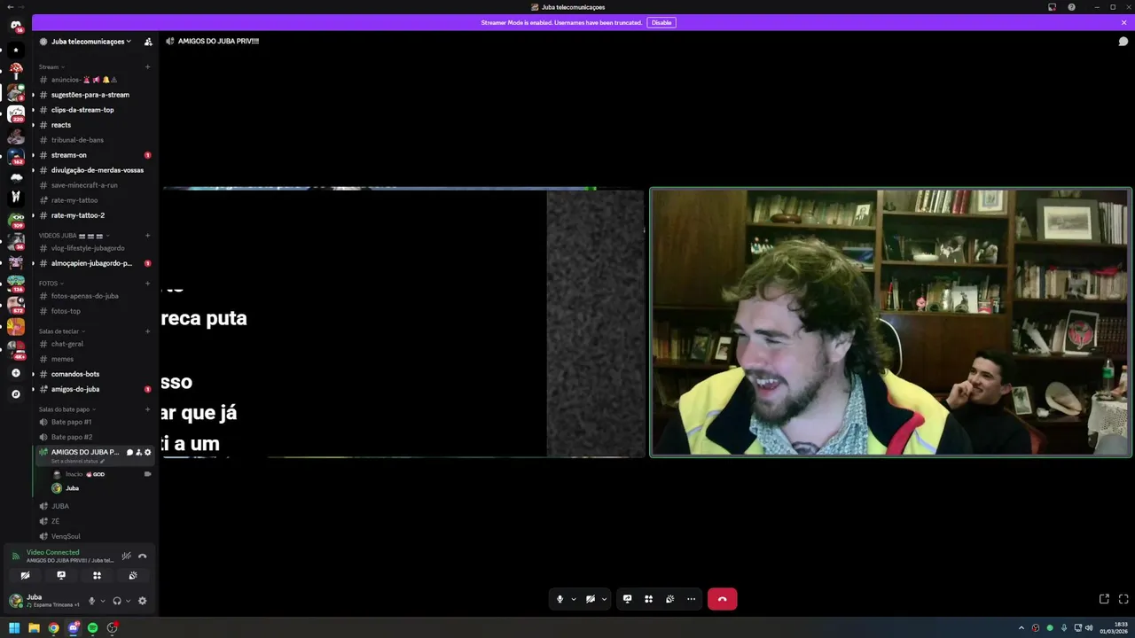Screen dimensions: 1135x638
Task: Focus the webcam video tile
Action: click(890, 323)
